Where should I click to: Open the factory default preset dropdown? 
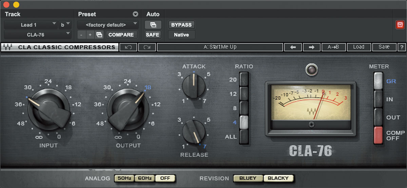108,25
